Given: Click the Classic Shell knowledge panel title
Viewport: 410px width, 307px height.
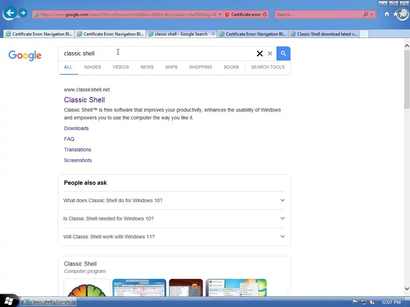Looking at the screenshot, I should click(80, 264).
